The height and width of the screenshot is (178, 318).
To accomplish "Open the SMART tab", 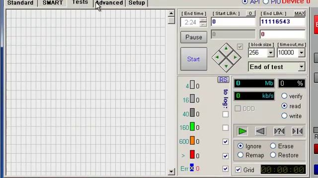I will 52,3.
